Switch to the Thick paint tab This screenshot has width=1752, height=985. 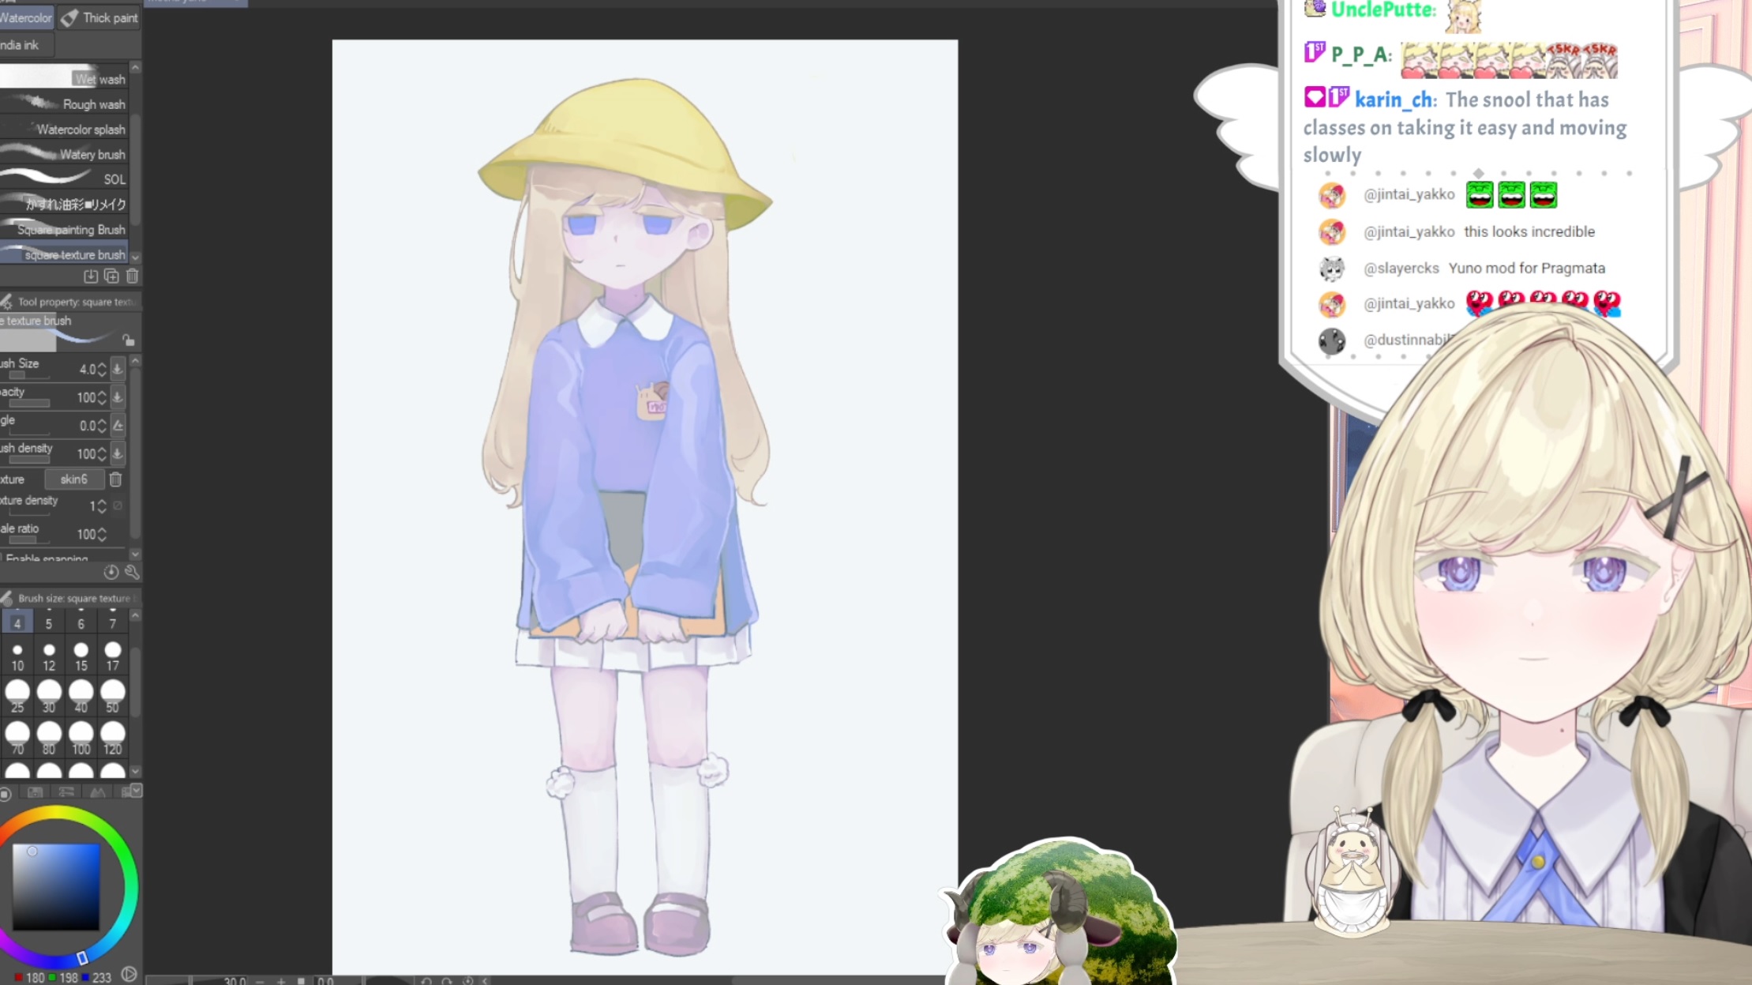[x=100, y=17]
